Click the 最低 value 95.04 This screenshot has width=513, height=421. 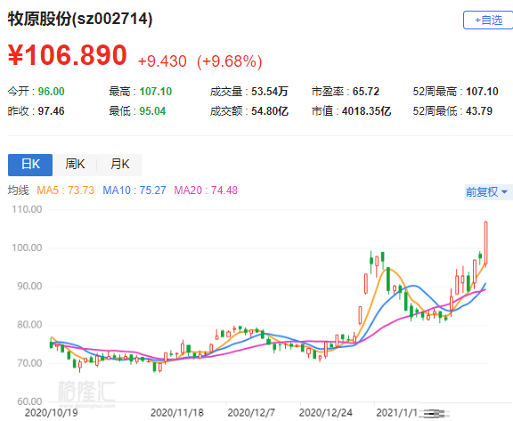pyautogui.click(x=152, y=111)
